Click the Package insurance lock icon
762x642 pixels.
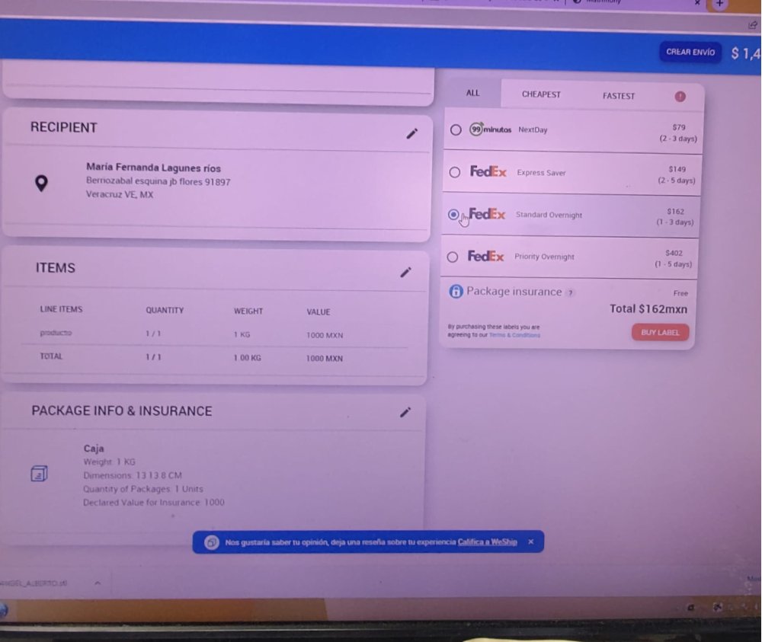[456, 292]
